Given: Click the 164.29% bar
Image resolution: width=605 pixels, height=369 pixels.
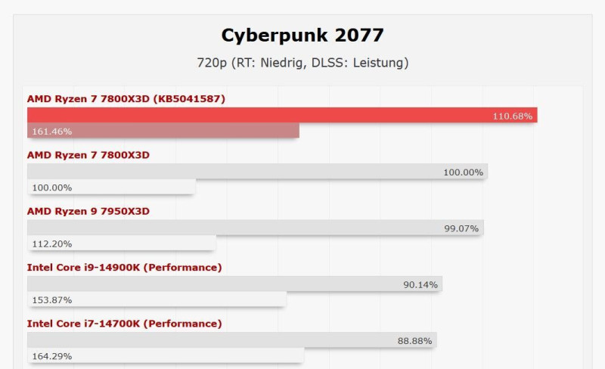Looking at the screenshot, I should pyautogui.click(x=166, y=355).
